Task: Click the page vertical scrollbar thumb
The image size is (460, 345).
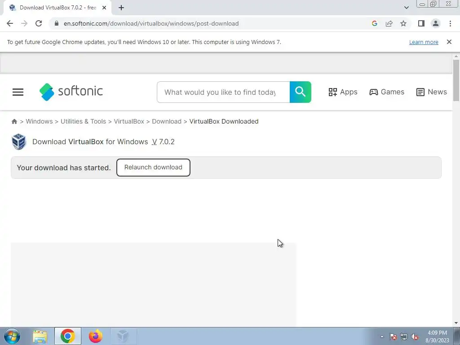Action: coord(456,80)
